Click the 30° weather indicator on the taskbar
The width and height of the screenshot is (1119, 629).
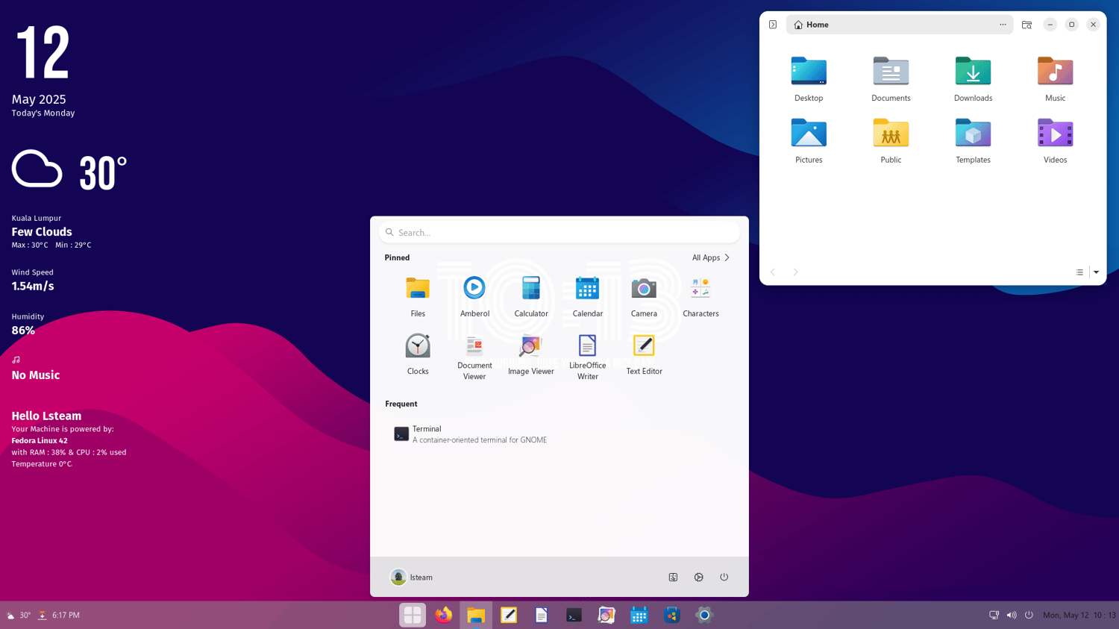[19, 616]
